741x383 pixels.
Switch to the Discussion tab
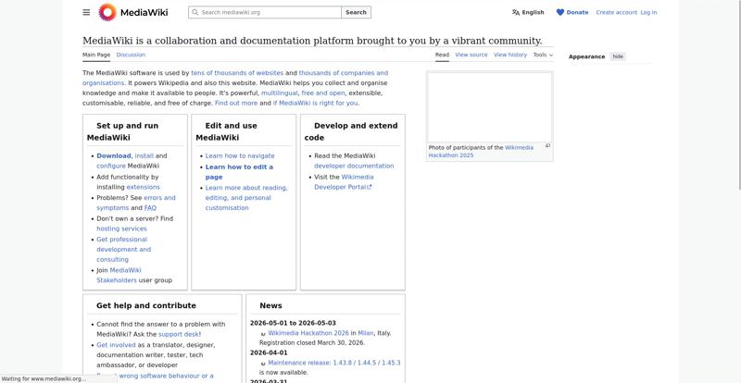tap(131, 55)
